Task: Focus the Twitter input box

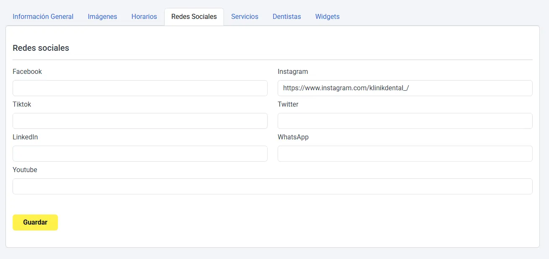Action: coord(405,121)
